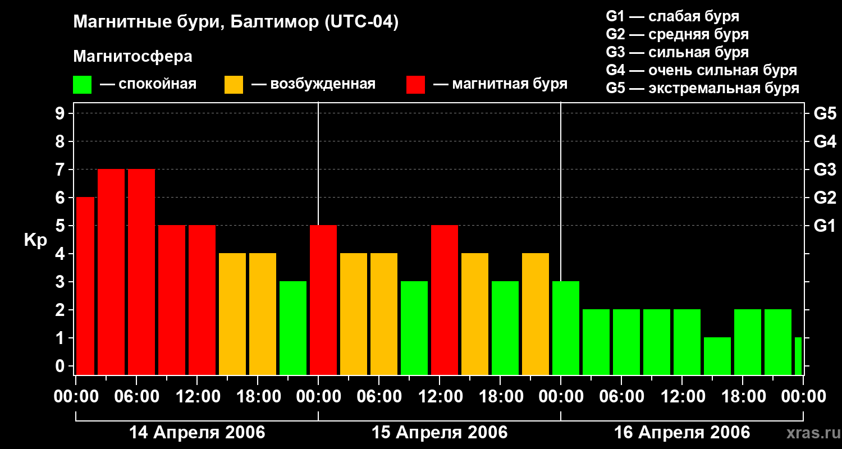Click the 9 label on the Kp axis
Image resolution: width=842 pixels, height=449 pixels.
61,113
